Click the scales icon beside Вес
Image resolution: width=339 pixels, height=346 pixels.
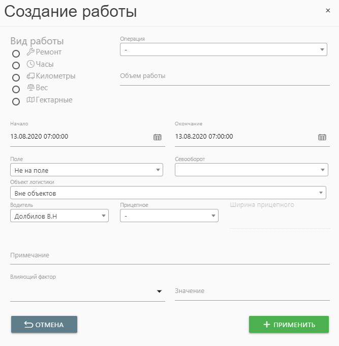pos(30,88)
